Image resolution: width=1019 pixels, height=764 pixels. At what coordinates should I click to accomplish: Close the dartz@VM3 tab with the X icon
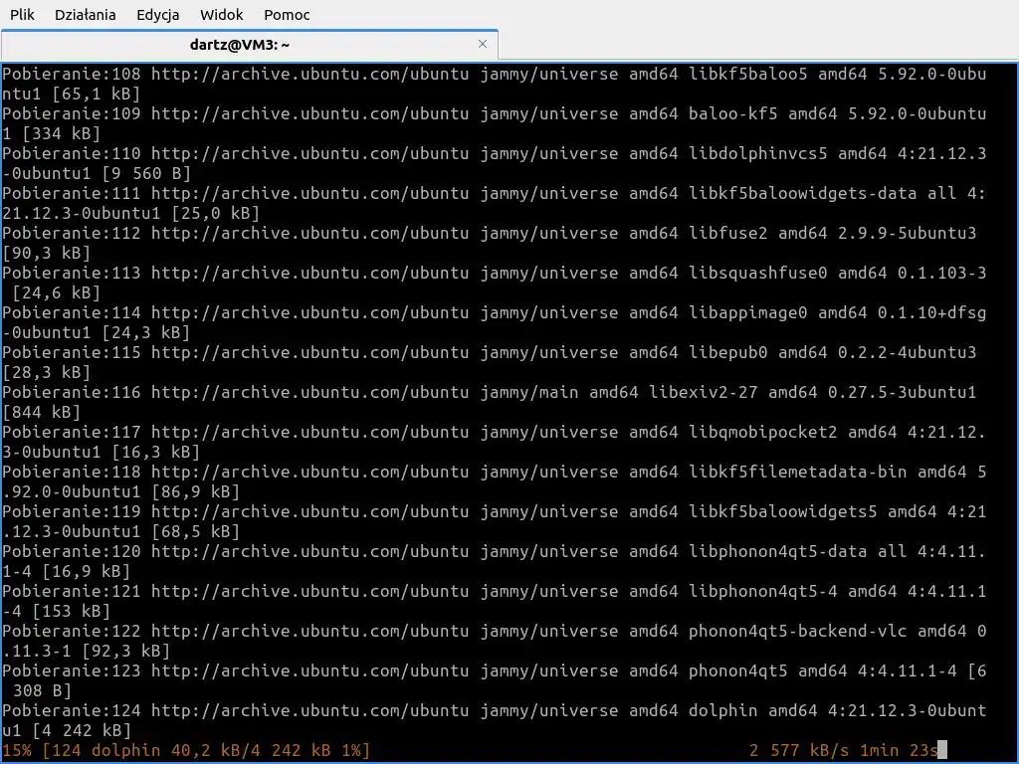point(483,44)
